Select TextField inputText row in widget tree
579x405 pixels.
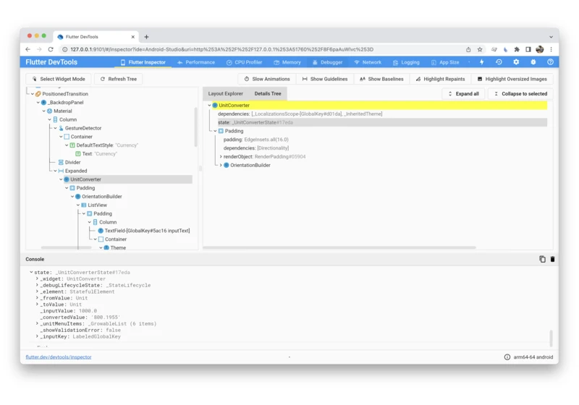click(x=144, y=231)
